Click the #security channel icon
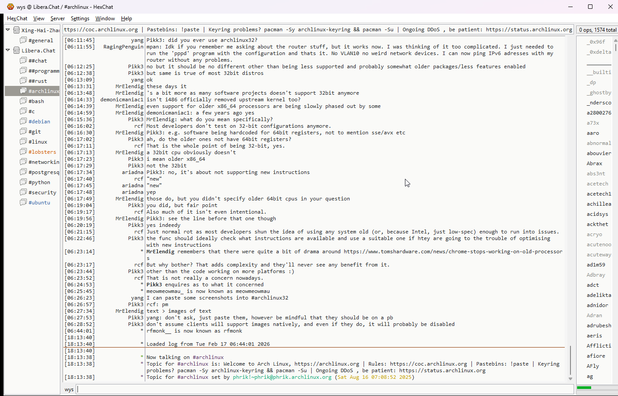618x396 pixels. 23,192
